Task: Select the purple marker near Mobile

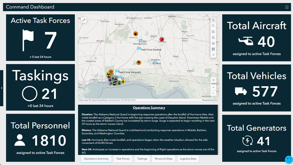Action: pos(110,80)
